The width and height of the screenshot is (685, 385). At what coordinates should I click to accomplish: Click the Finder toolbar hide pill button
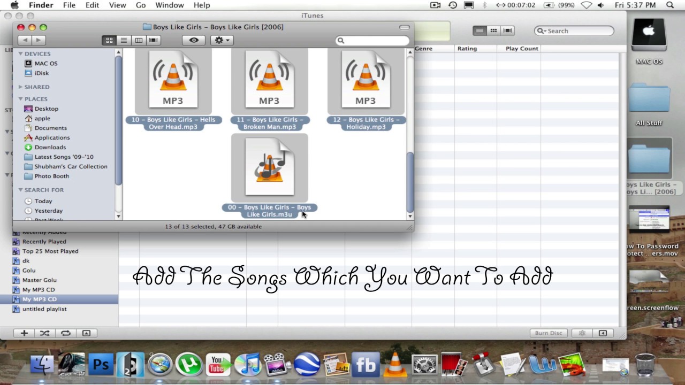[404, 27]
